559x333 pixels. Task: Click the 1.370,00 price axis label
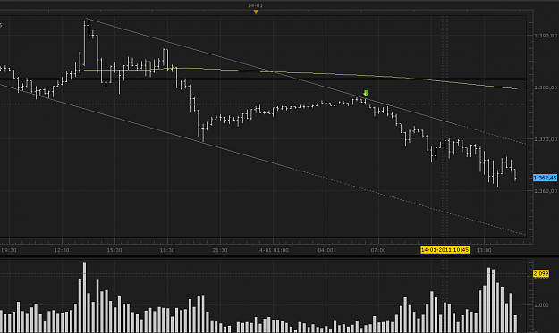coord(546,139)
